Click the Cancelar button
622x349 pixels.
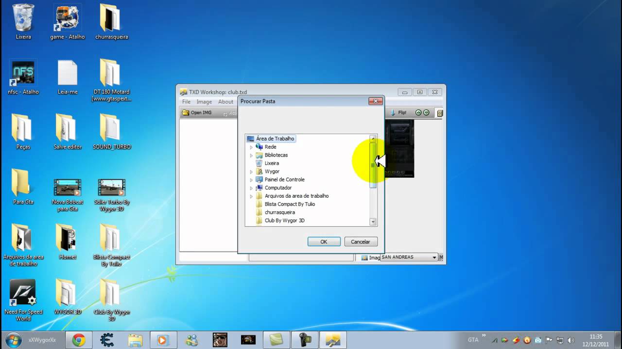(361, 241)
